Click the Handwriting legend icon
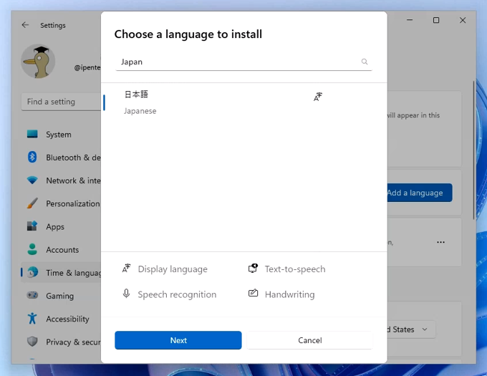Screen dimensions: 487x376 (x=253, y=293)
